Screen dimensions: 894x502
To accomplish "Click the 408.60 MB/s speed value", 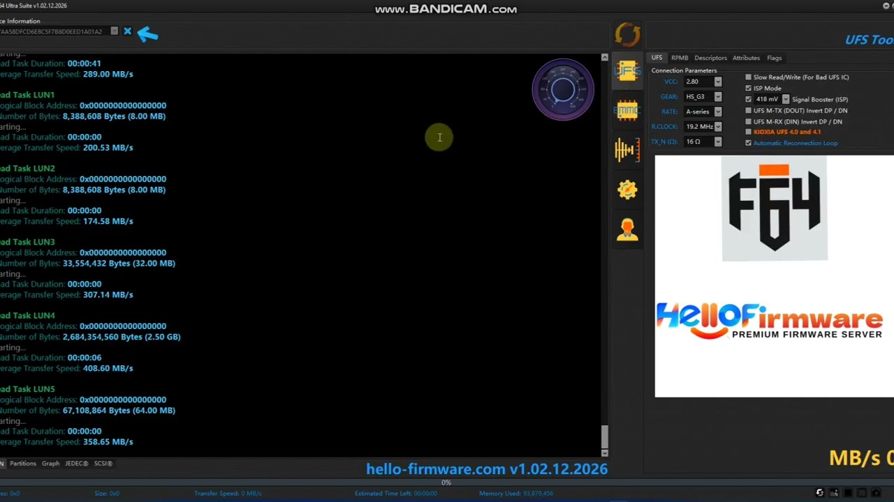I will click(x=108, y=368).
